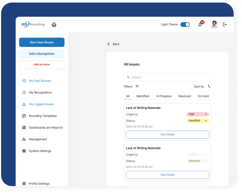The width and height of the screenshot is (242, 193).
Task: Toggle the Light Theme switch
Action: click(185, 25)
